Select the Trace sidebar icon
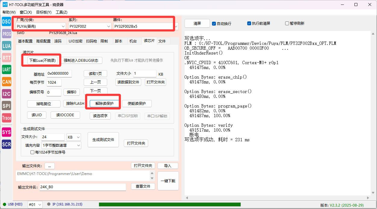Viewport: 377px width, 209px height. click(7, 118)
